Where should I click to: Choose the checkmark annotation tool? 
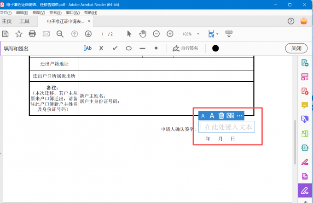115,48
